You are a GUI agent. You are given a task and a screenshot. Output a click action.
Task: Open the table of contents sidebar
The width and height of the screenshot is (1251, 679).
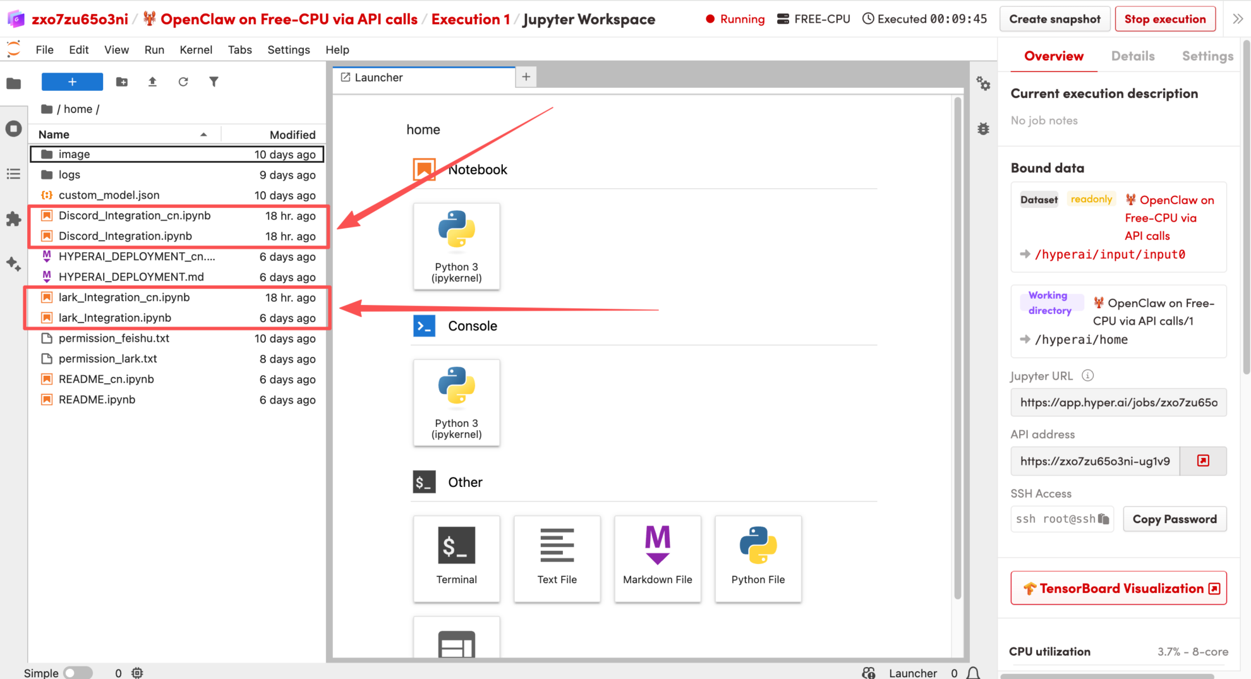click(x=13, y=174)
